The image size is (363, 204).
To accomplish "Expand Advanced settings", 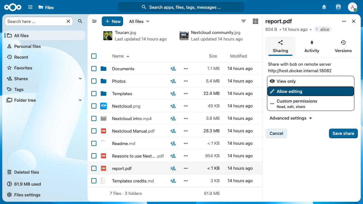I will [291, 118].
